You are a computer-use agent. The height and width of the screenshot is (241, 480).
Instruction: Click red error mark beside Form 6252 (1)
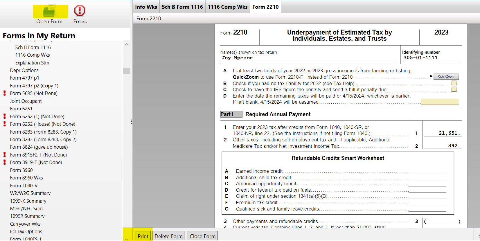click(x=5, y=116)
